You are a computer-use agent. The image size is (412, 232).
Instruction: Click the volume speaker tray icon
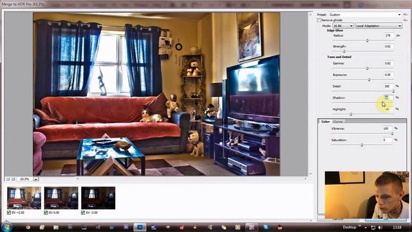coord(380,227)
